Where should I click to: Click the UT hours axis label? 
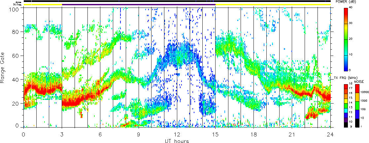[x=177, y=141]
